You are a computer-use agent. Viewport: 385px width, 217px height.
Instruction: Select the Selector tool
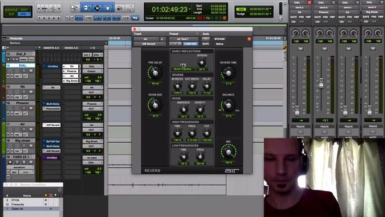[97, 8]
